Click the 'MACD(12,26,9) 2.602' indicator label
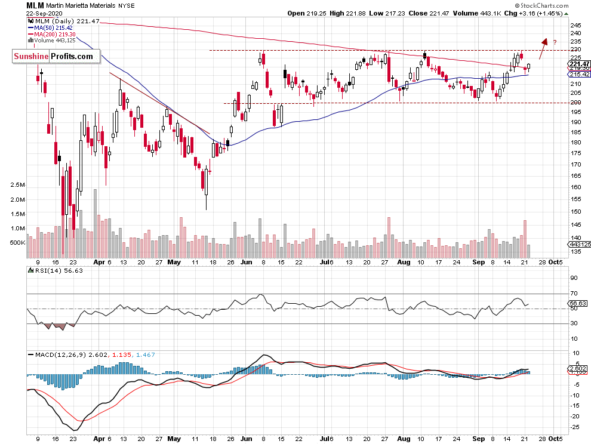591x444 pixels. [x=72, y=354]
